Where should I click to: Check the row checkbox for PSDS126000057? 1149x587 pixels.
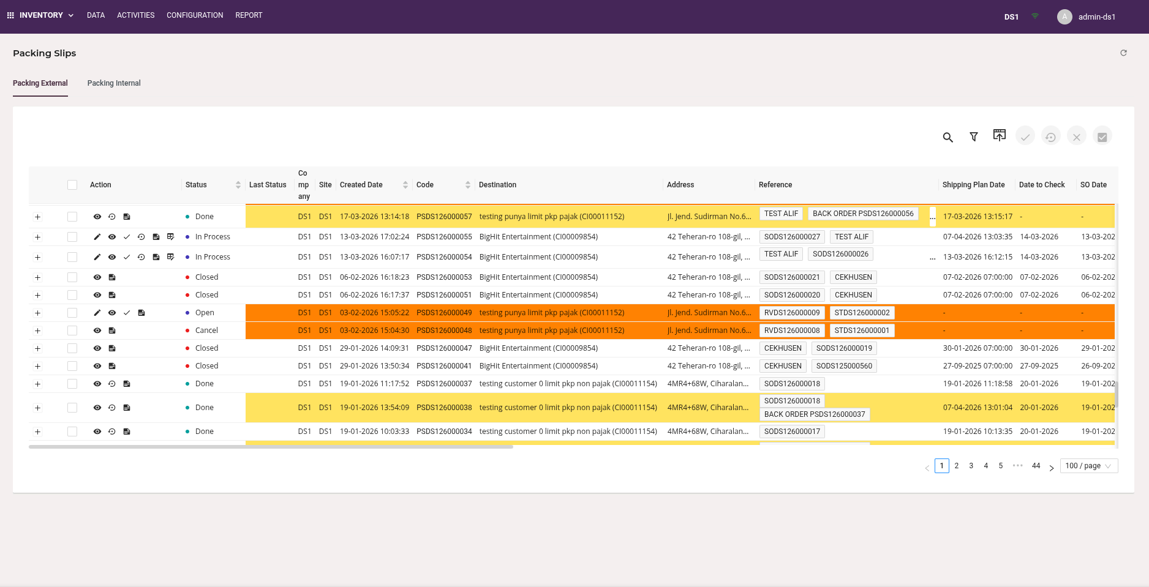tap(72, 217)
